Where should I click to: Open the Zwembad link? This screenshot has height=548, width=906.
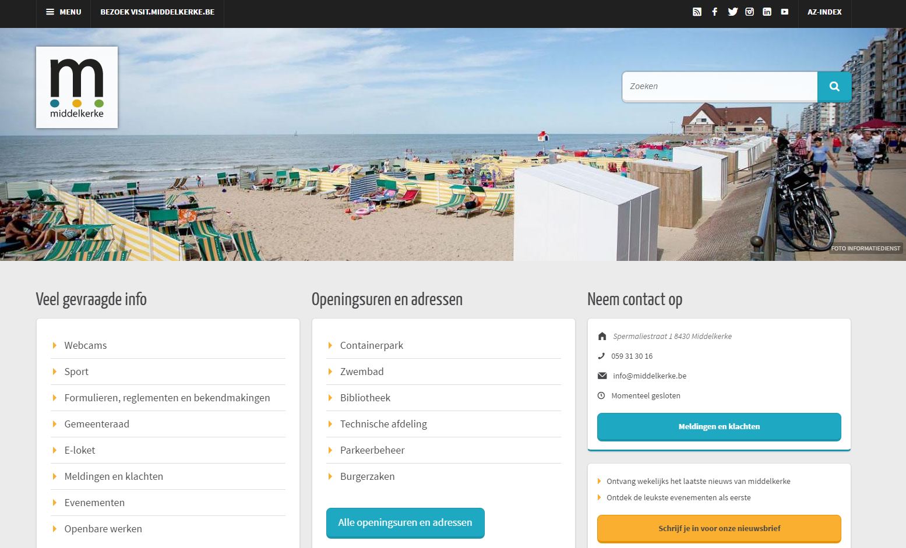pos(362,372)
